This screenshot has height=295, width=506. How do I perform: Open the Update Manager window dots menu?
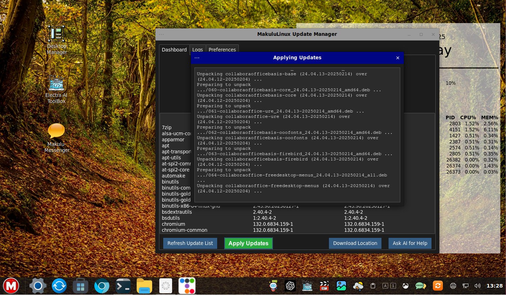click(x=161, y=34)
